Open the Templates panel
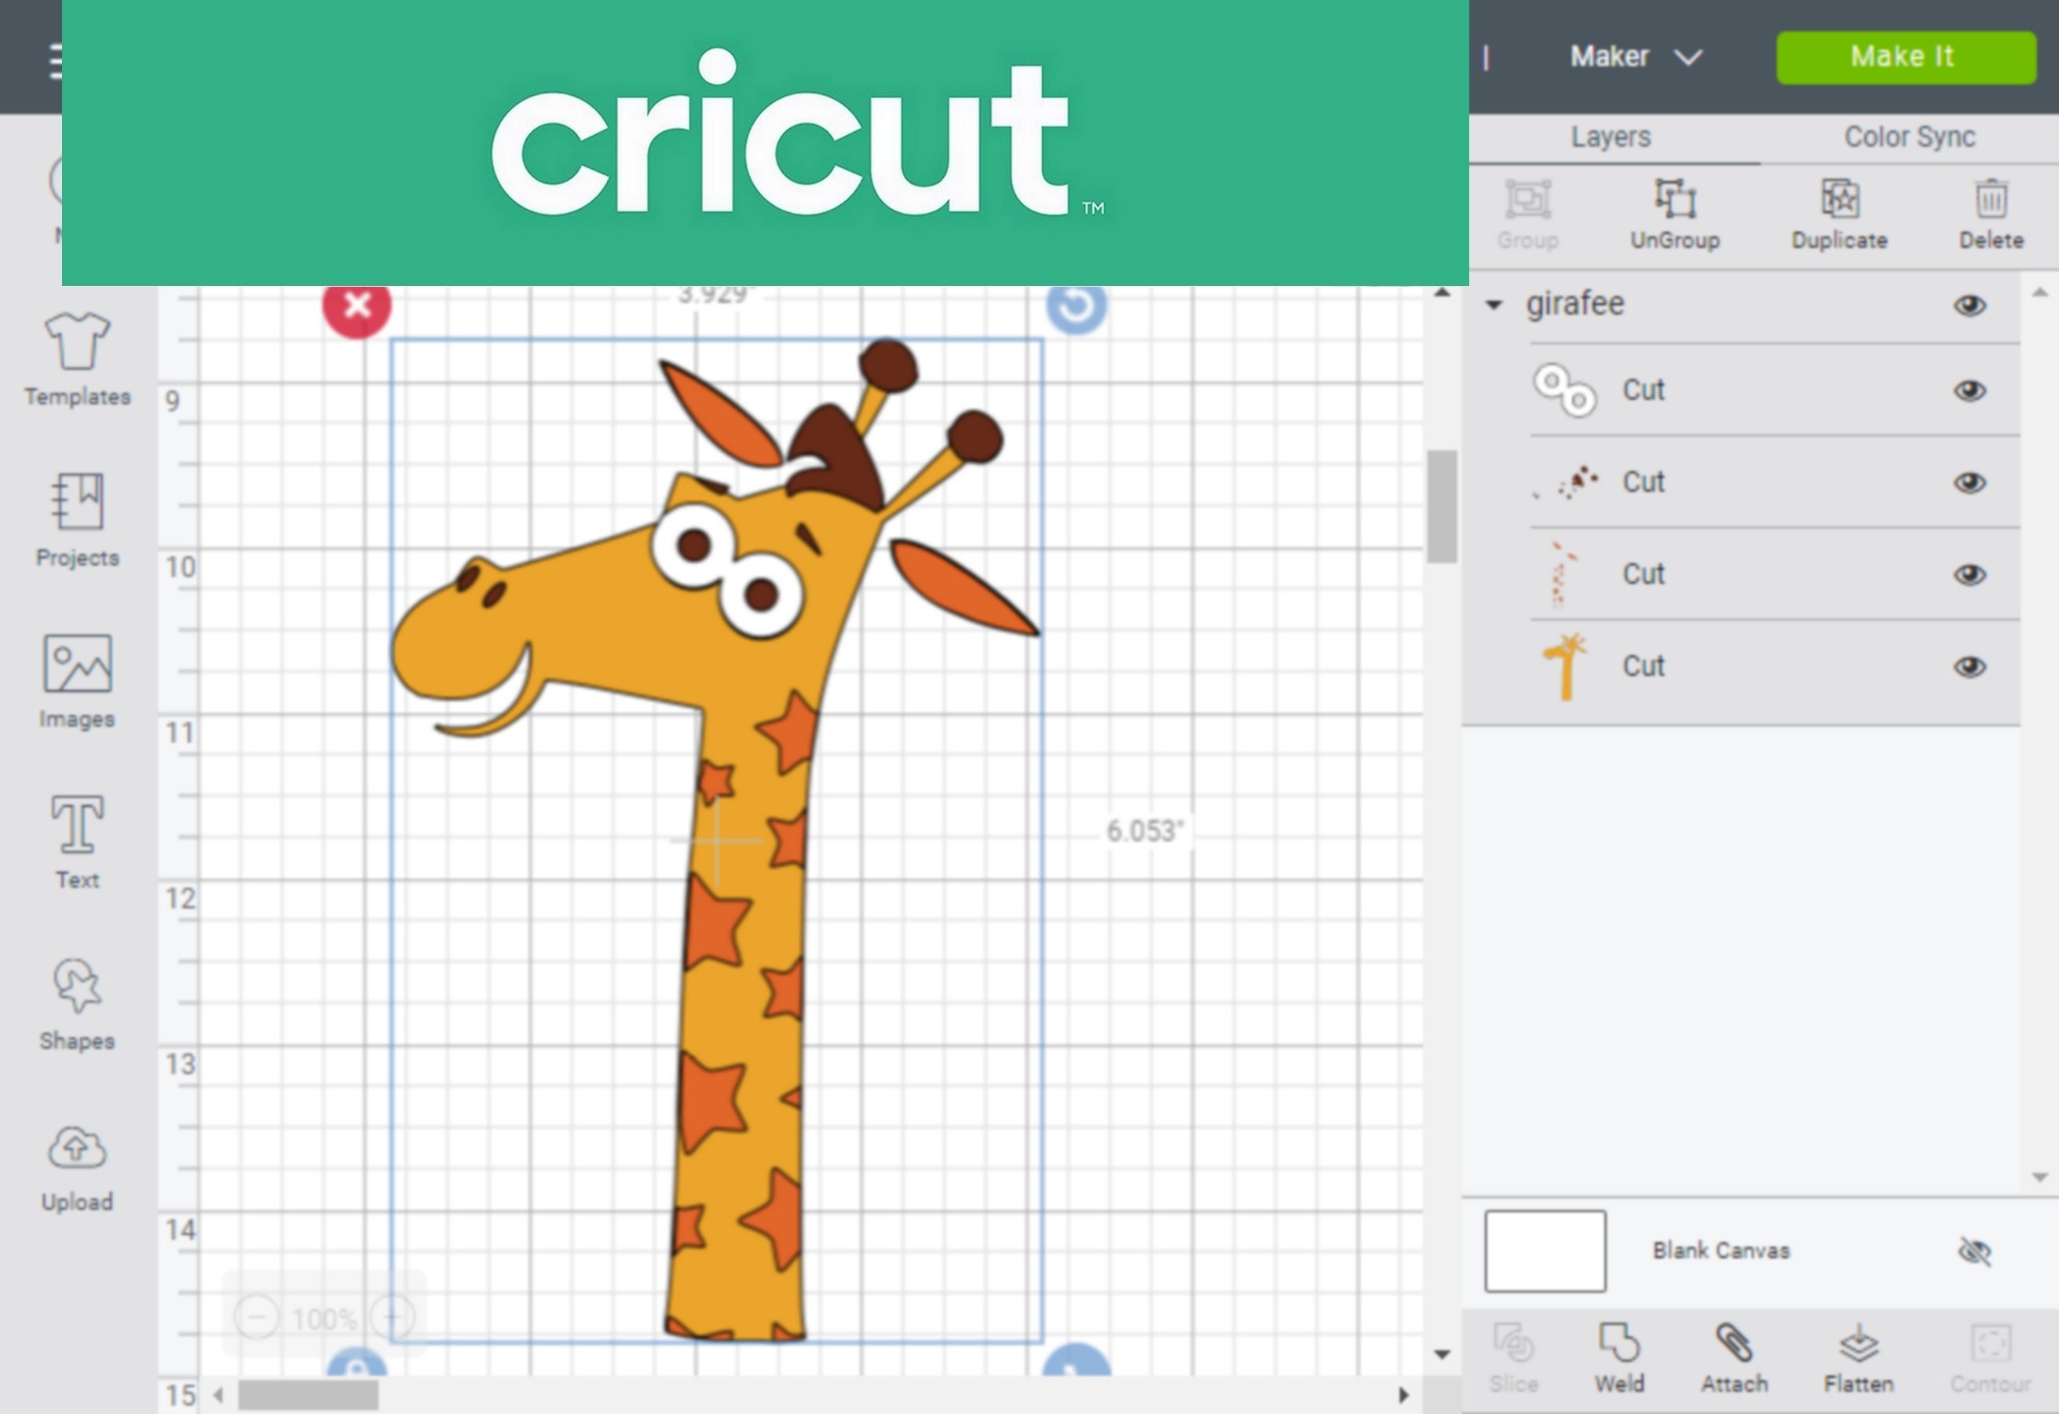 coord(77,359)
